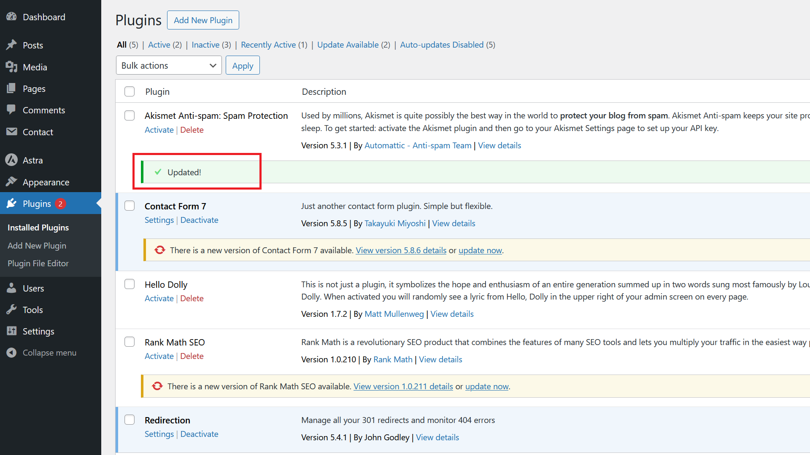Viewport: 810px width, 455px height.
Task: Open Contact Form 7 Settings
Action: (159, 220)
